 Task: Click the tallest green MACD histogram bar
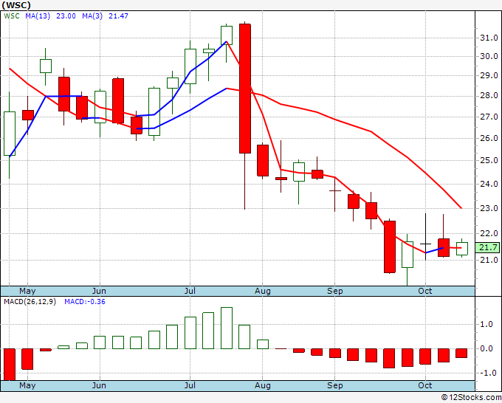pos(227,328)
